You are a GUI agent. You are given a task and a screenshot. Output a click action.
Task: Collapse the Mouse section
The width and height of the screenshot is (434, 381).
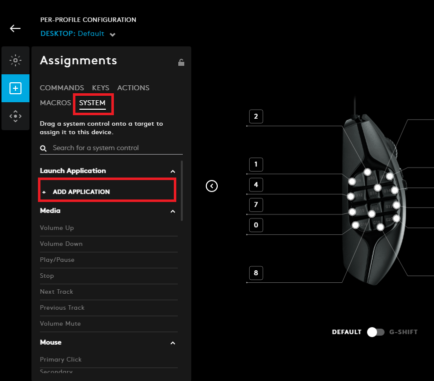[173, 343]
